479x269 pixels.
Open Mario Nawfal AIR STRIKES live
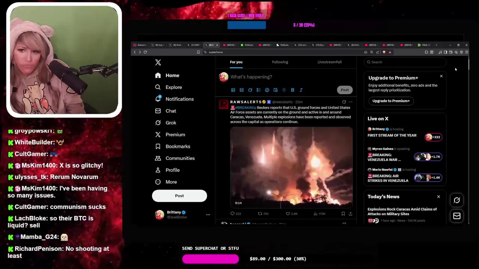405,176
